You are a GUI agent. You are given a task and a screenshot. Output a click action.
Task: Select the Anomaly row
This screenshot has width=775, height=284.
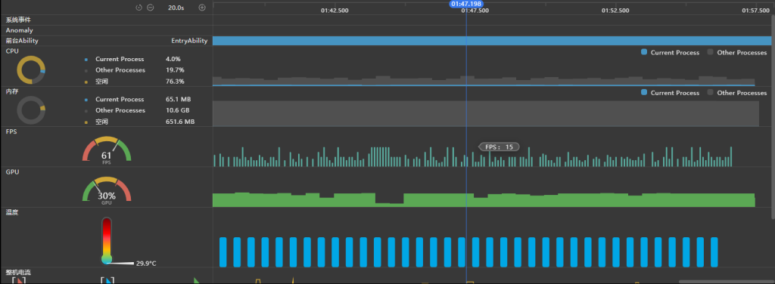[106, 30]
